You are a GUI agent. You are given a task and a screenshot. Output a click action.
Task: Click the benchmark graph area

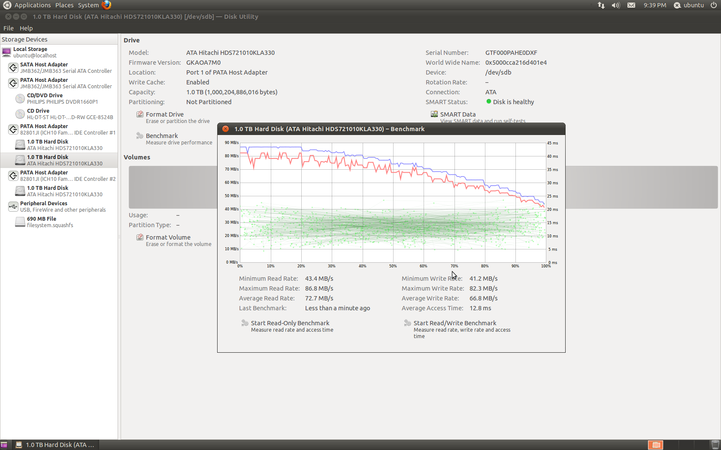click(393, 202)
